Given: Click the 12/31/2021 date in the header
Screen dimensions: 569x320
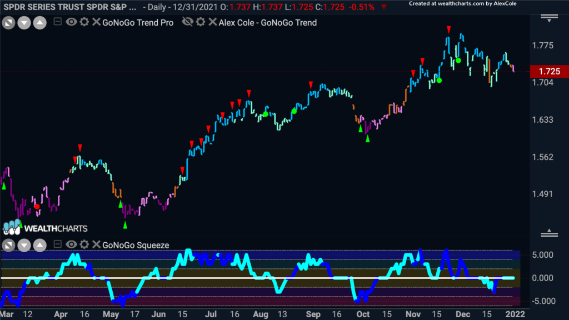Looking at the screenshot, I should coord(194,7).
